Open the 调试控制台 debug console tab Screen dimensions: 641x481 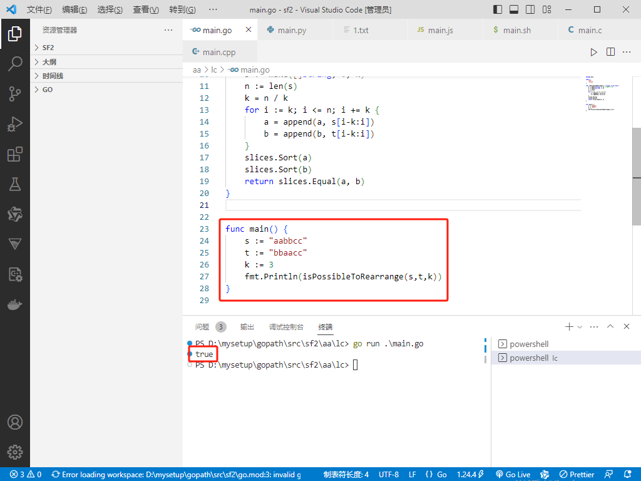tap(286, 327)
